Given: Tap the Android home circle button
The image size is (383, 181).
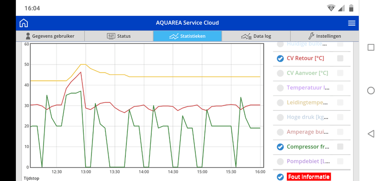Looking at the screenshot, I should point(371,91).
